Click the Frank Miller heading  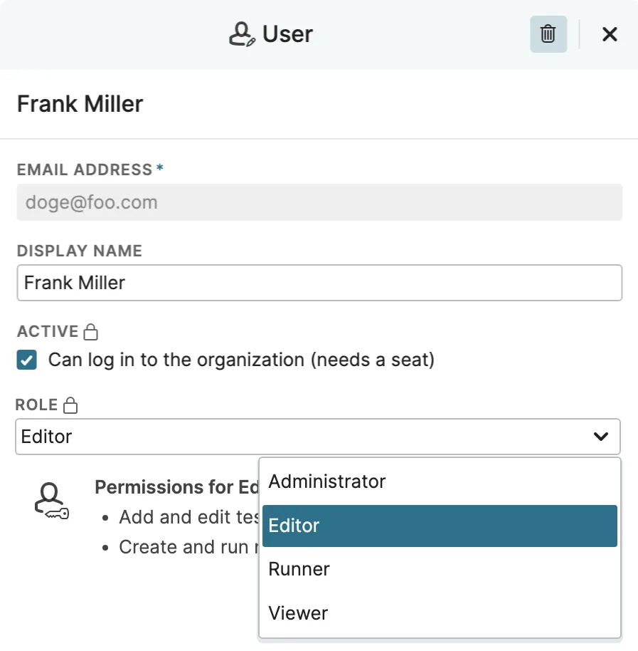tap(80, 104)
